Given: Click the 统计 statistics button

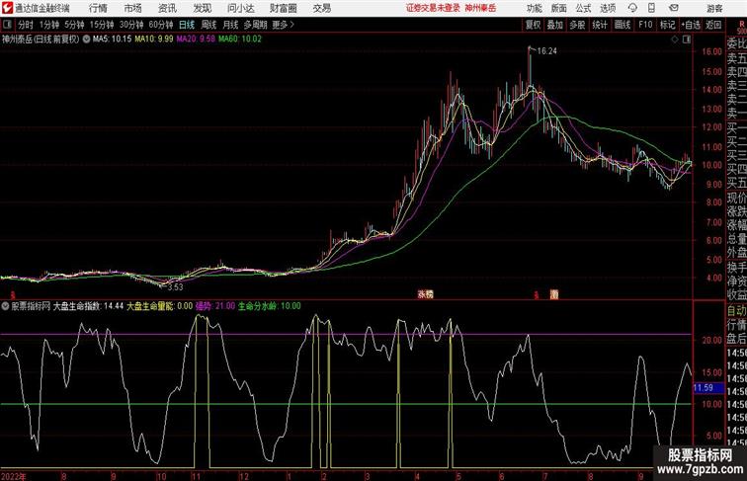Looking at the screenshot, I should 600,25.
